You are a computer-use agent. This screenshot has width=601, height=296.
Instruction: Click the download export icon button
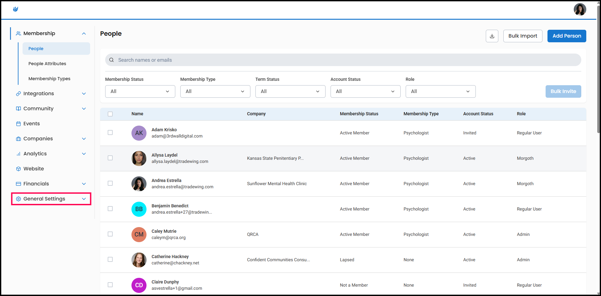[492, 36]
